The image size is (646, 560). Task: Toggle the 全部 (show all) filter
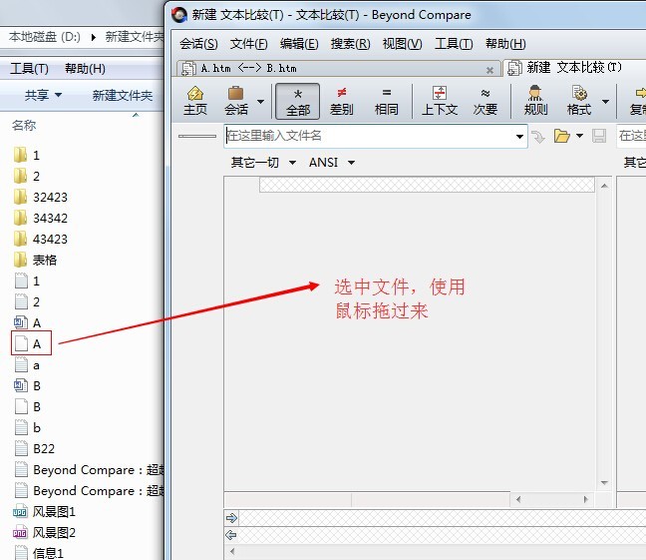(297, 101)
